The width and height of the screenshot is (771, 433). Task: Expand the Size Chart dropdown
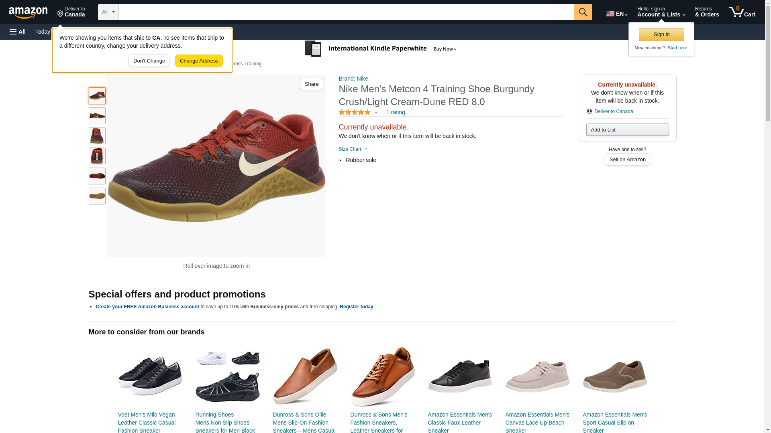point(353,149)
